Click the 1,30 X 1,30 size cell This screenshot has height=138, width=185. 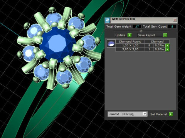[x=130, y=46]
